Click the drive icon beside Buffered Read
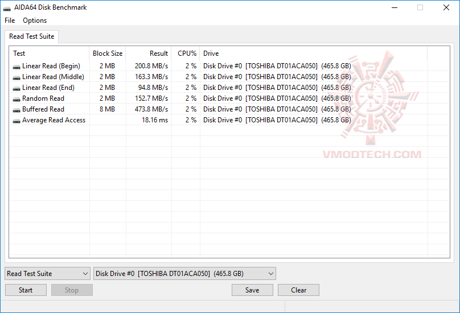Screen dimensions: 460x313 click(x=17, y=110)
